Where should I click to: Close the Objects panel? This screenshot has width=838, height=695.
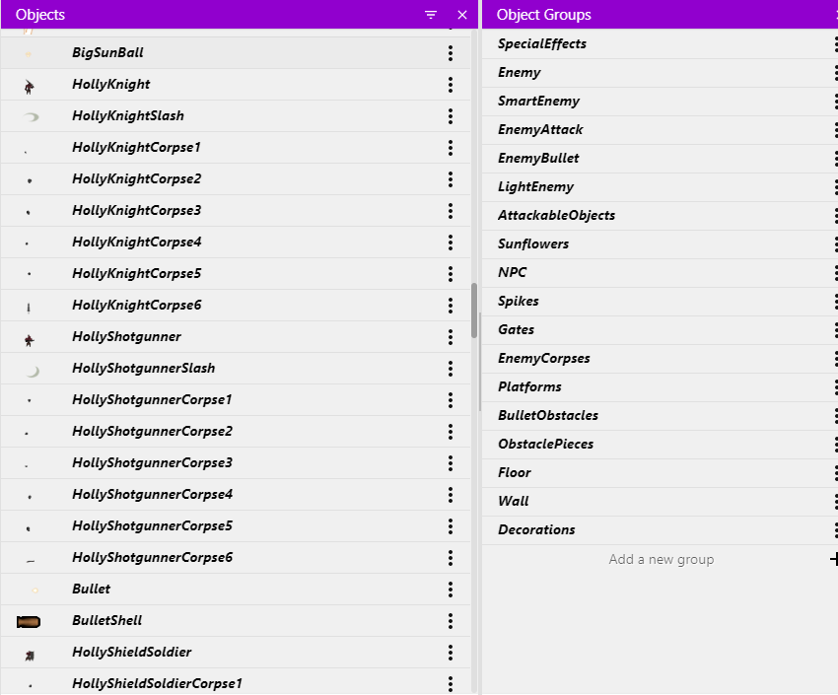click(462, 15)
